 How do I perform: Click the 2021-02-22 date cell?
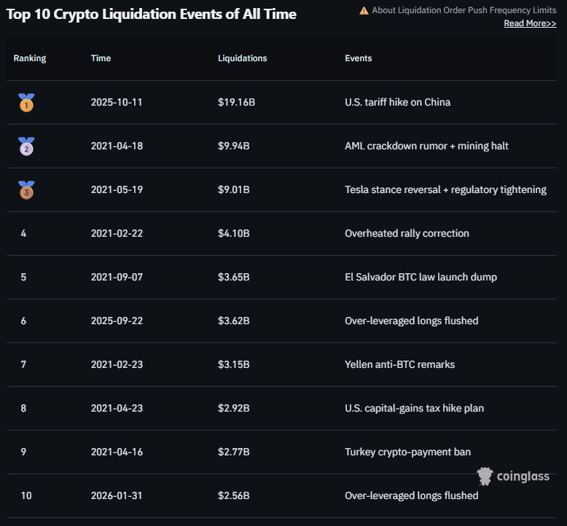pos(117,234)
